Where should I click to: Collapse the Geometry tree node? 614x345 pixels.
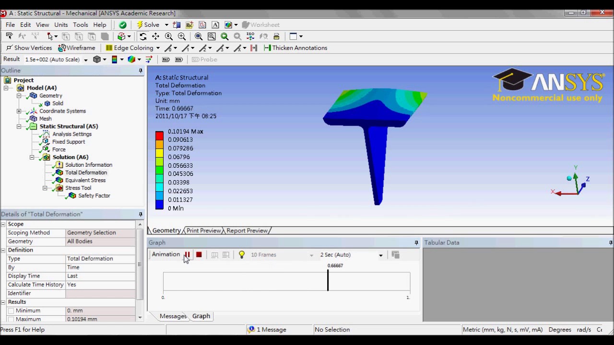click(19, 96)
